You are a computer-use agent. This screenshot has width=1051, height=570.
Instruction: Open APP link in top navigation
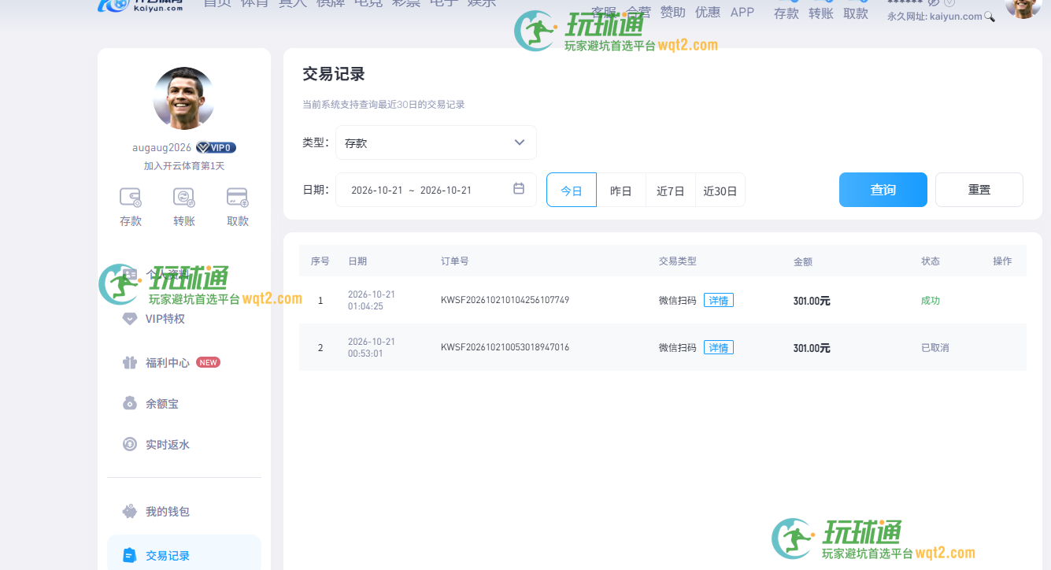click(742, 12)
